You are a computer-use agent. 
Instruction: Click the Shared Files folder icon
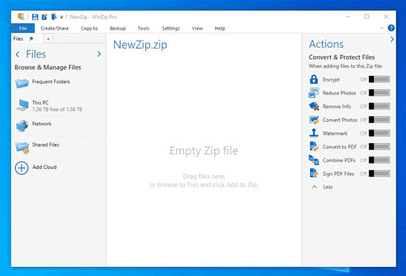point(22,147)
